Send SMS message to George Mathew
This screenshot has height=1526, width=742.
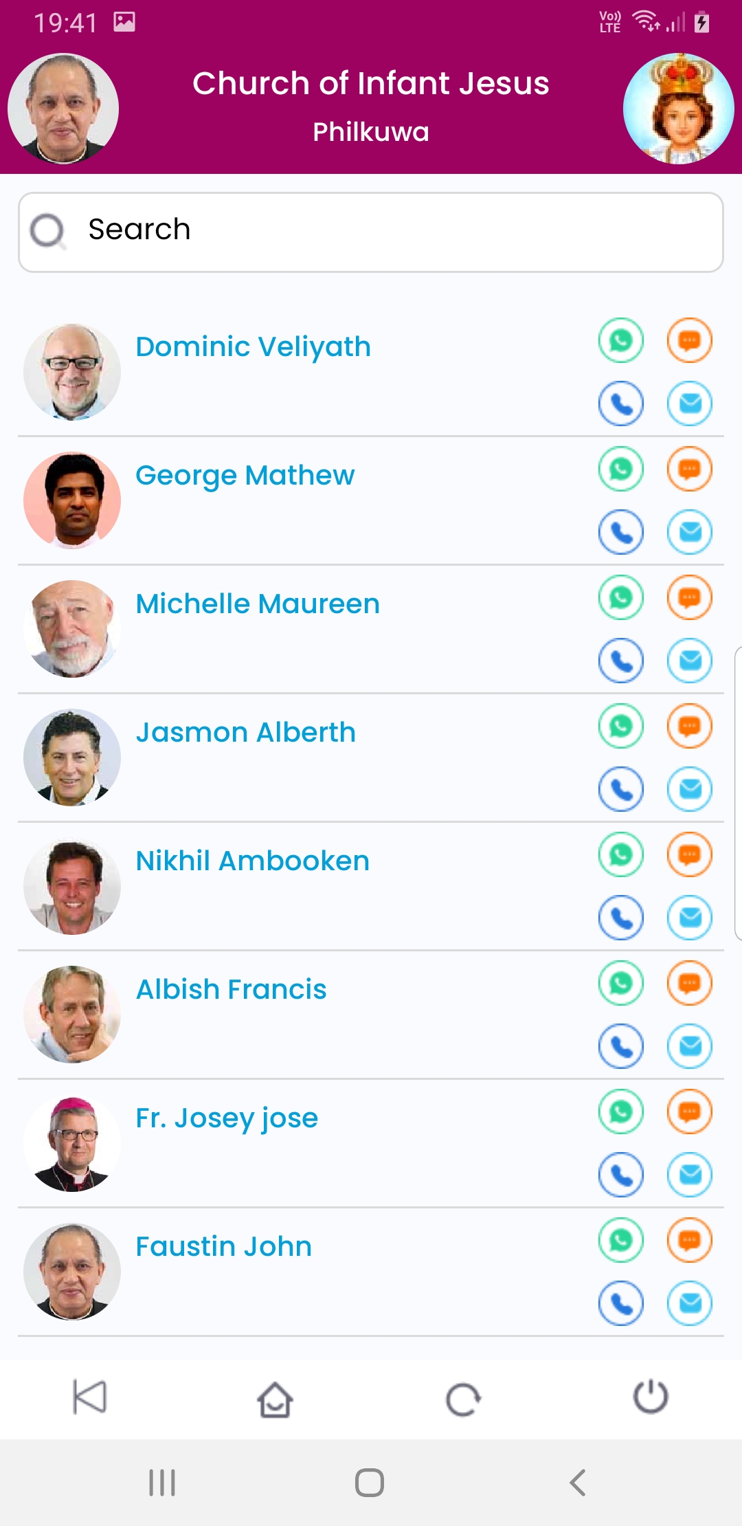click(690, 469)
